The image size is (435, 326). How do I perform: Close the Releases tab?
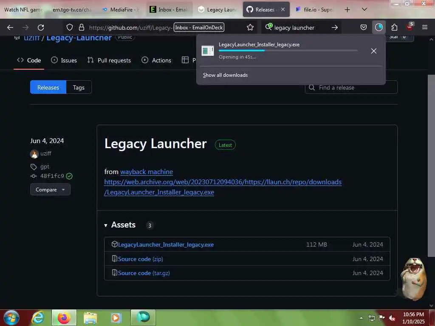pyautogui.click(x=283, y=9)
